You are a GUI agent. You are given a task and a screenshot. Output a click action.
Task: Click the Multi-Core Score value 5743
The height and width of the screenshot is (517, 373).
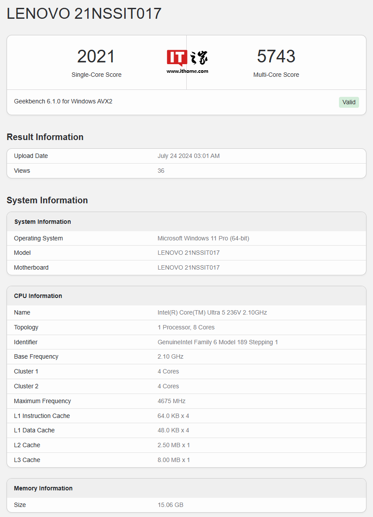coord(276,57)
